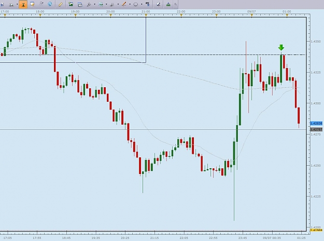Viewport: 324px width, 241px height.
Task: Click the refresh arrow icon
Action: 41,4
